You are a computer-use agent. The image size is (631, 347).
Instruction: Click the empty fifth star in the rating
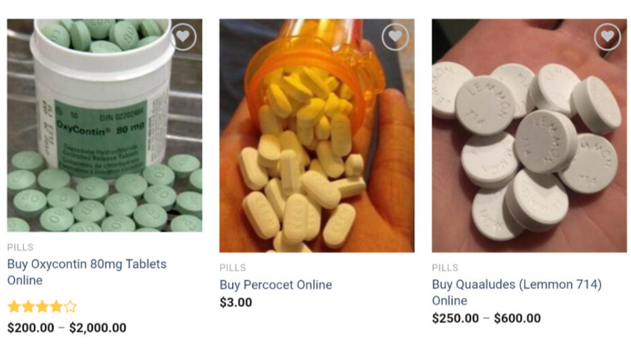(x=70, y=307)
